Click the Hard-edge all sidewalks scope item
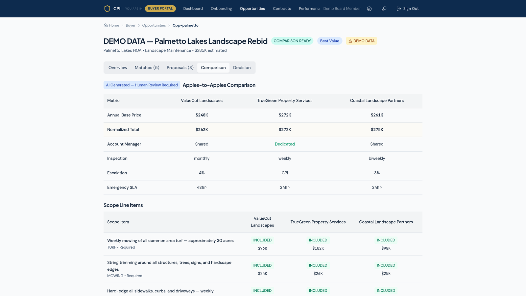Viewport: 526px width, 296px height. coord(160,291)
